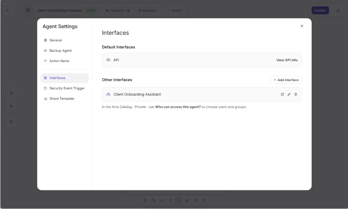Click the highlighted center icon in the bottom toolbar
This screenshot has width=348, height=209.
[x=179, y=201]
